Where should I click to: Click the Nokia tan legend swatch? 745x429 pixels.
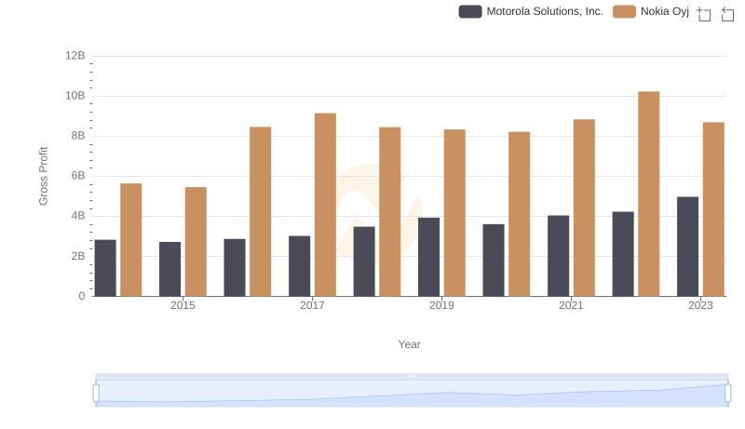point(624,11)
